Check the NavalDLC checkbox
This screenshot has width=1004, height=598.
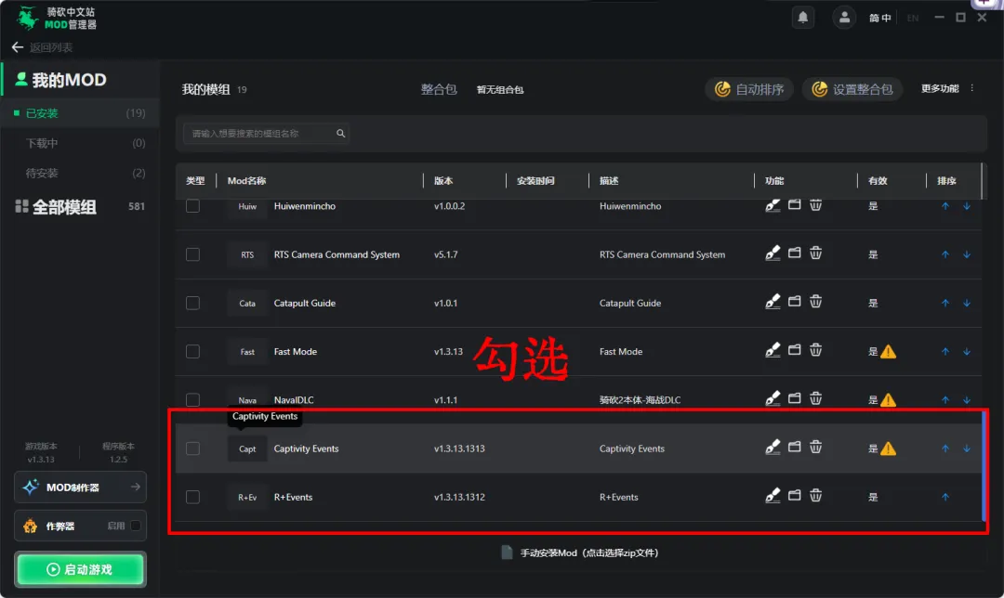tap(192, 399)
